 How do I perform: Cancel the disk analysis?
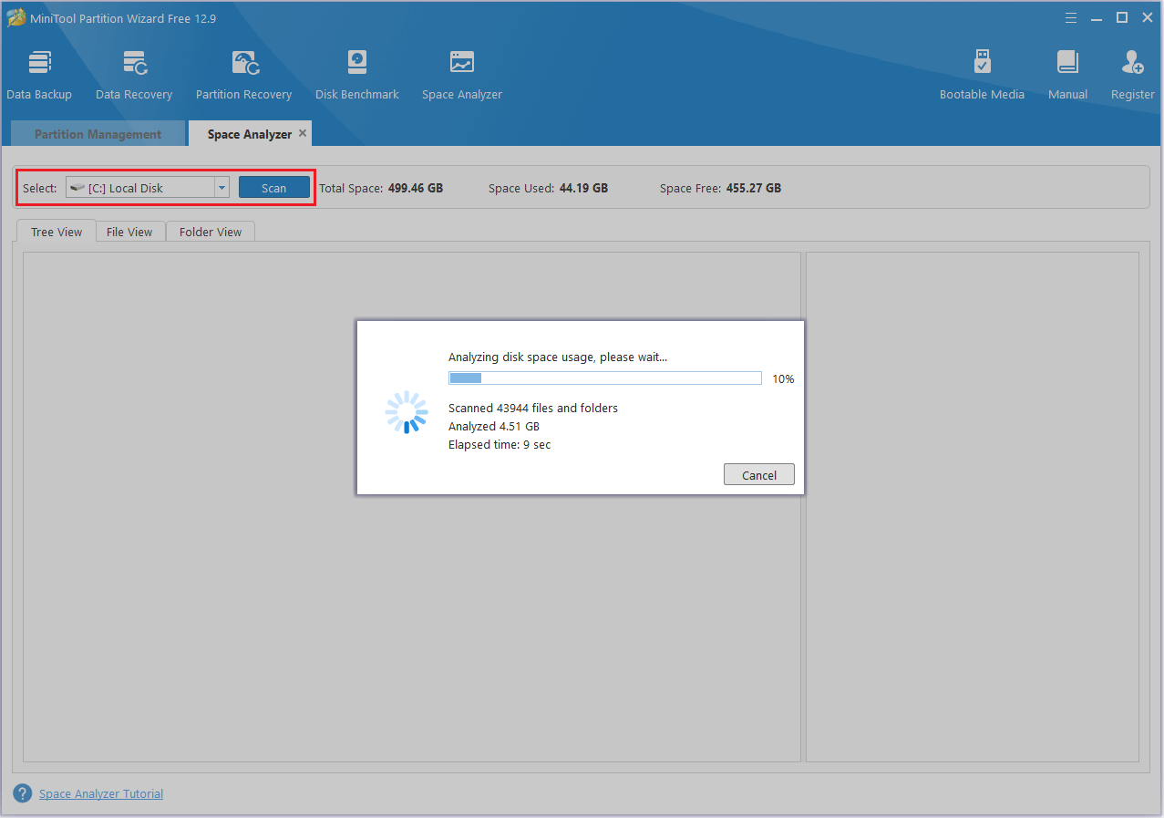click(759, 475)
